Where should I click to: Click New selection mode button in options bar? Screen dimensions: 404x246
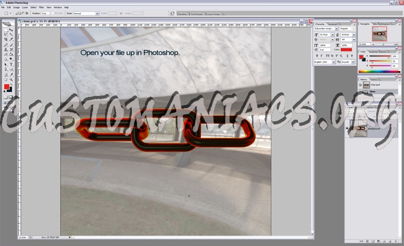point(16,14)
